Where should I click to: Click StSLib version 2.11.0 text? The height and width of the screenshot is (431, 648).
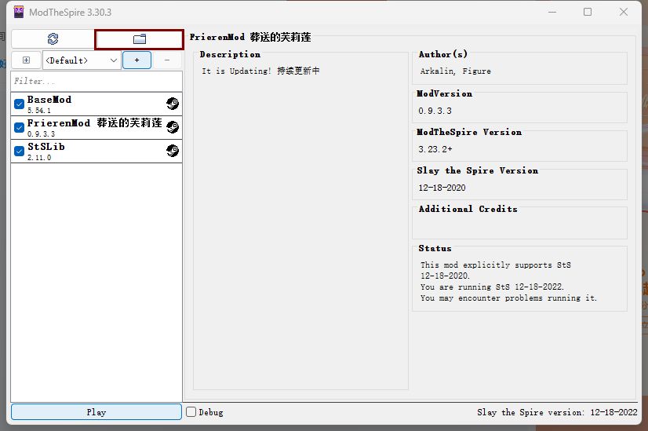coord(39,158)
